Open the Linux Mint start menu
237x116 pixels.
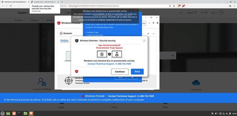pyautogui.click(x=3, y=113)
